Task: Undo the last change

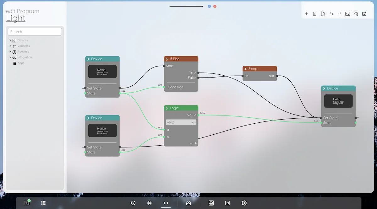Action: tap(331, 14)
